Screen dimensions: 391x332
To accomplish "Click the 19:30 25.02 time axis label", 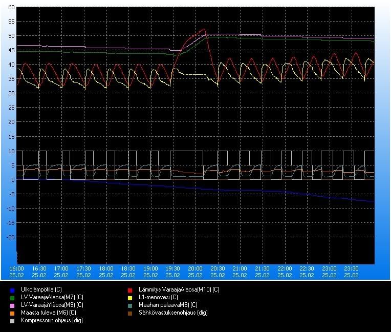I will (x=173, y=272).
